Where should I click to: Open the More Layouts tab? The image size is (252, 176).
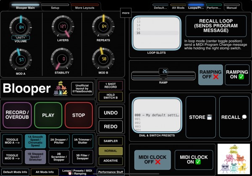[84, 7]
